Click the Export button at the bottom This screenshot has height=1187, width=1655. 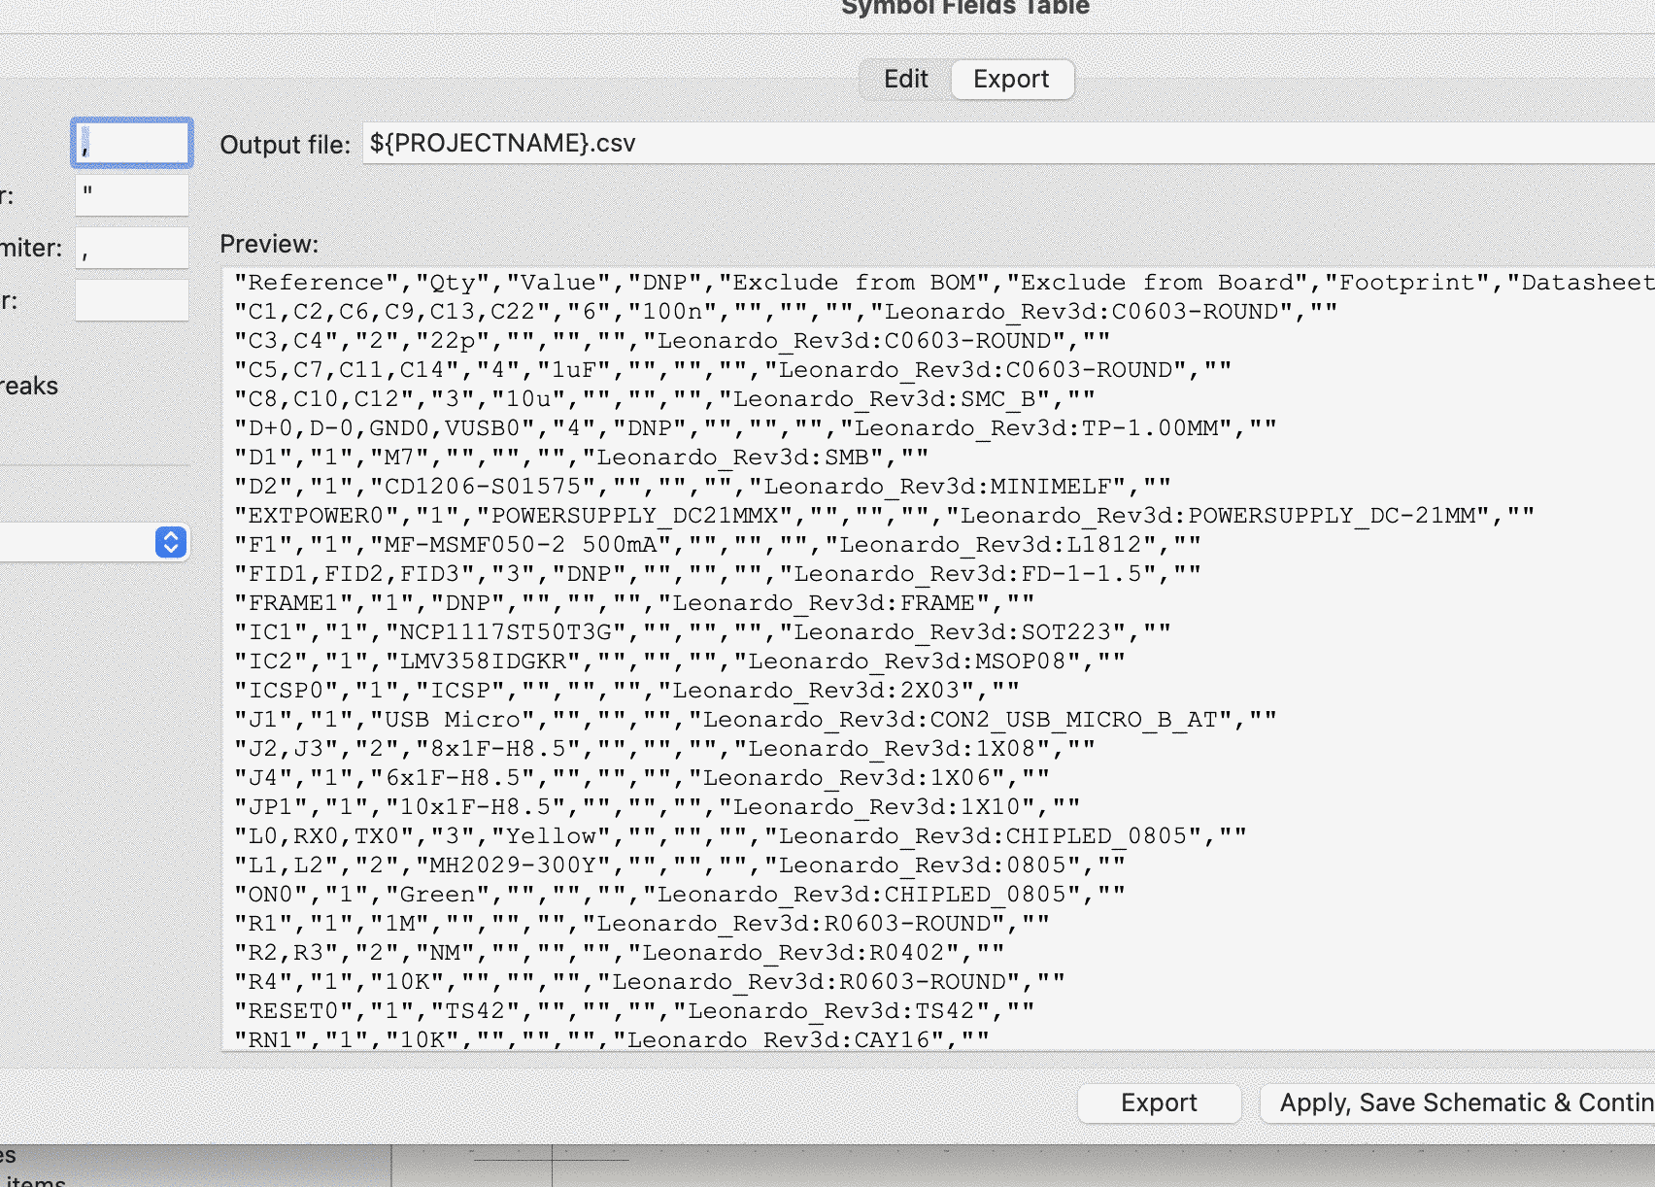(x=1159, y=1103)
